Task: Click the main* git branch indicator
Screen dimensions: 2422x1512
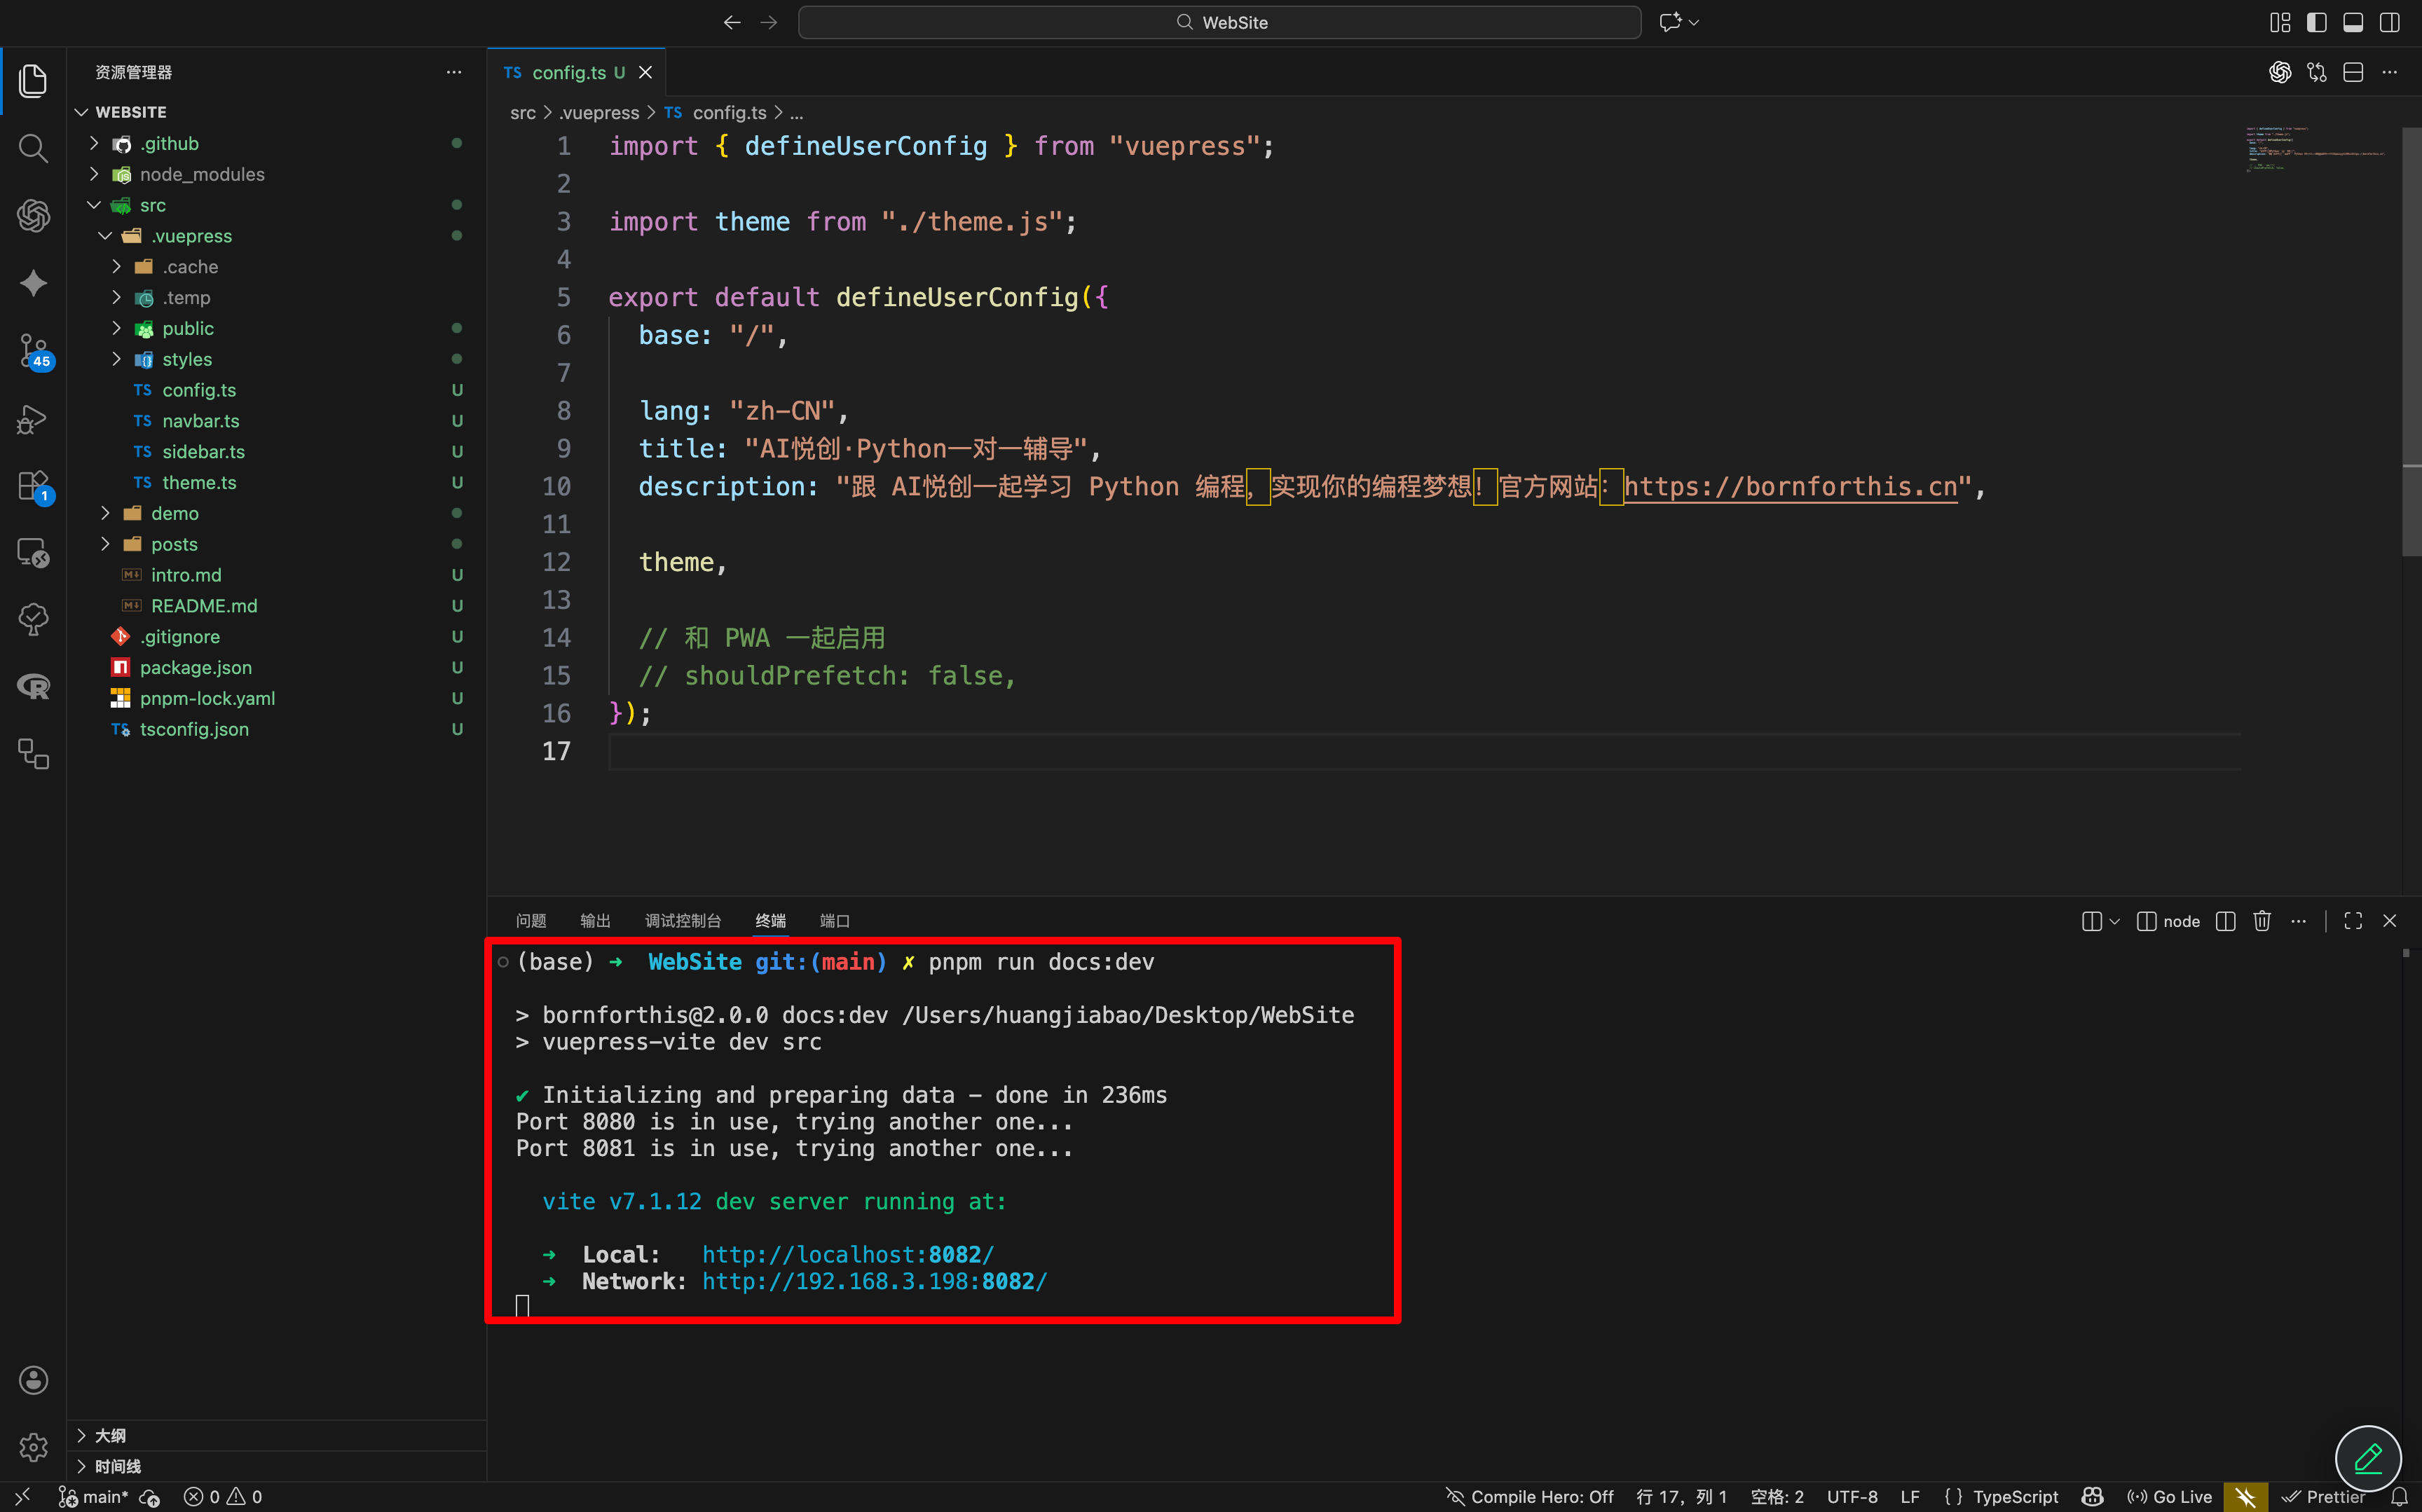Action: point(93,1497)
